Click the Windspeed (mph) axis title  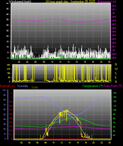pos(20,1)
